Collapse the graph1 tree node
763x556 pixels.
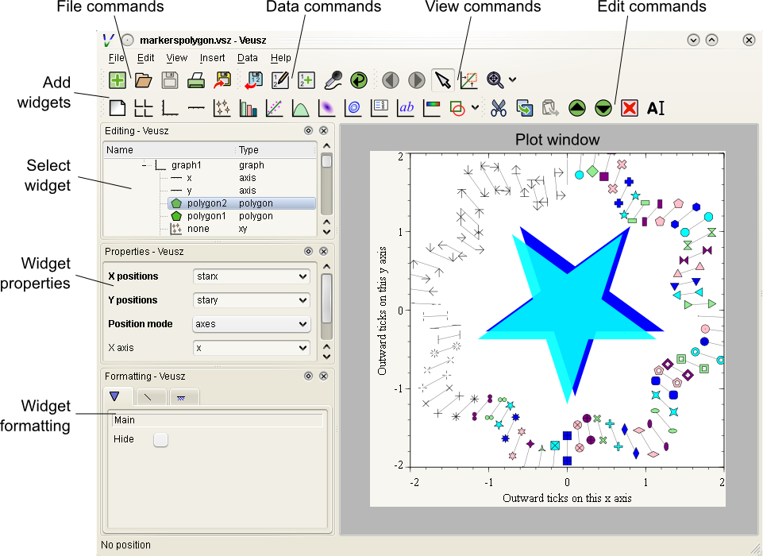click(x=145, y=165)
